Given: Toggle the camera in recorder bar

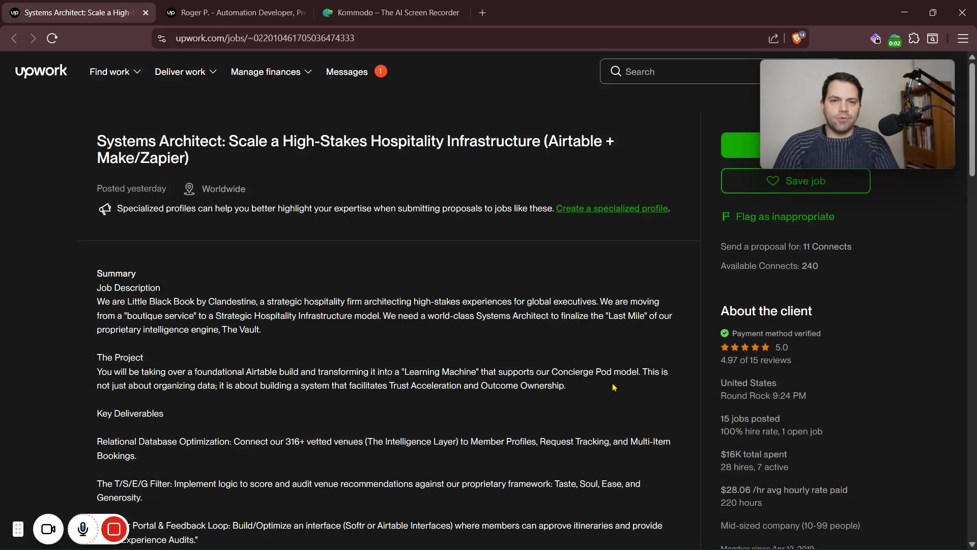Looking at the screenshot, I should [48, 530].
